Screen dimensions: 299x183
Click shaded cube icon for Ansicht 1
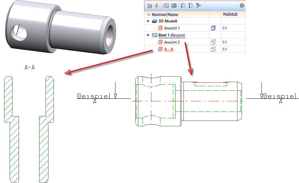point(212,28)
